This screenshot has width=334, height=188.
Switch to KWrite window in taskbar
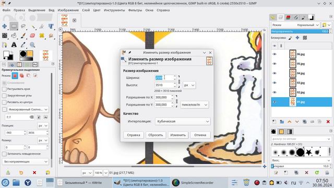83,183
